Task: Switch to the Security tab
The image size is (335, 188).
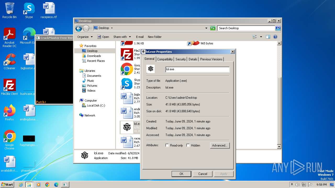Action: pos(181,59)
